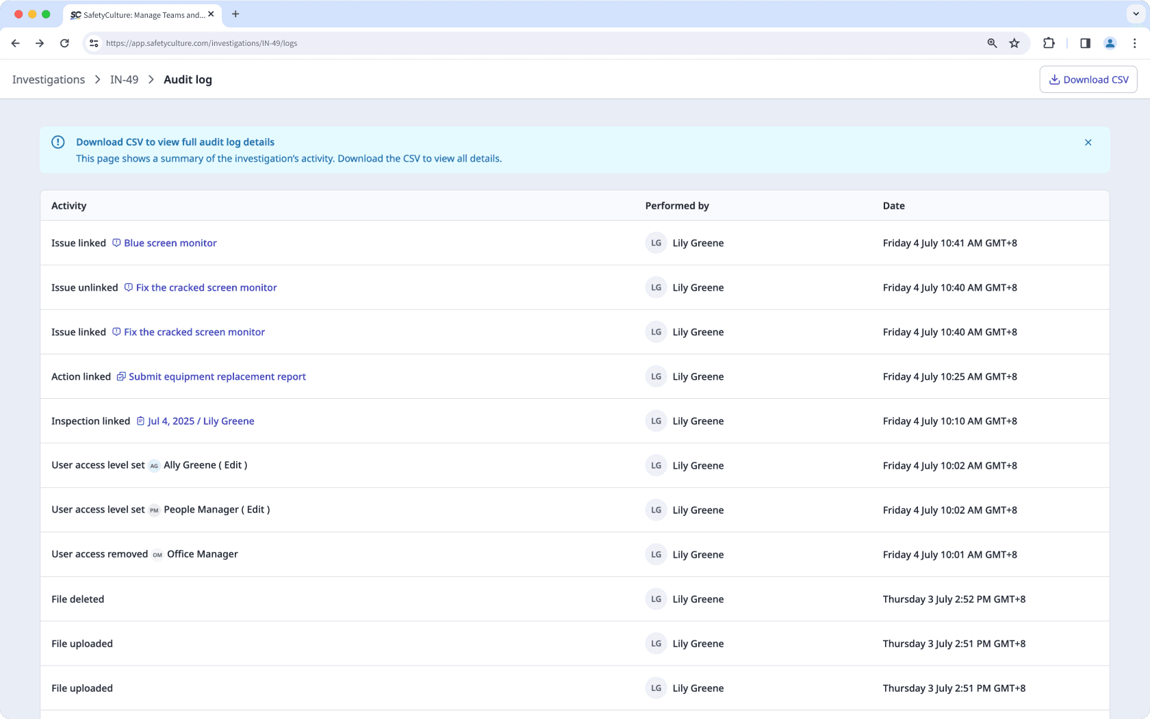The width and height of the screenshot is (1150, 719).
Task: Click Lily Greene's LG avatar on Issue linked row
Action: click(x=655, y=243)
